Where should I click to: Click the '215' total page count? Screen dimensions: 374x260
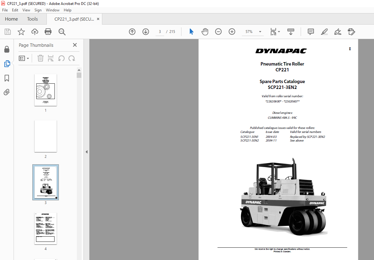click(x=172, y=32)
